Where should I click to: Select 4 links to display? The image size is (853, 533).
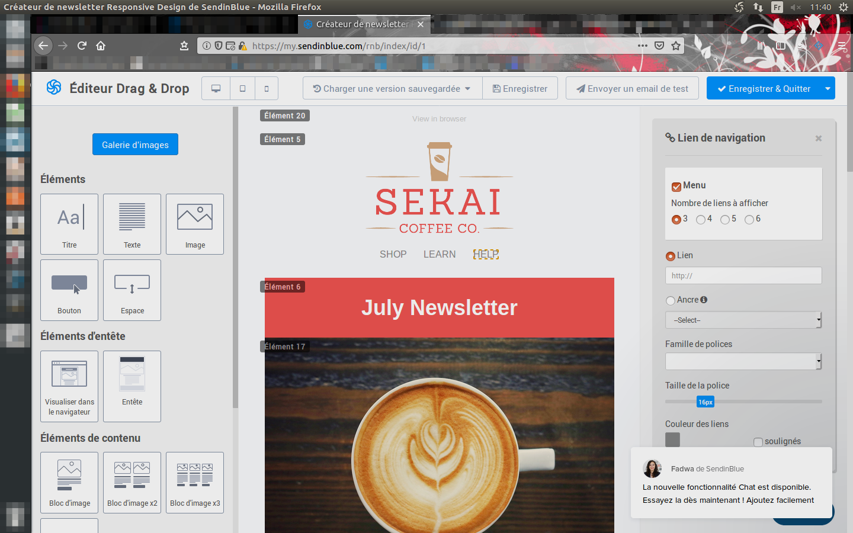[x=701, y=219]
